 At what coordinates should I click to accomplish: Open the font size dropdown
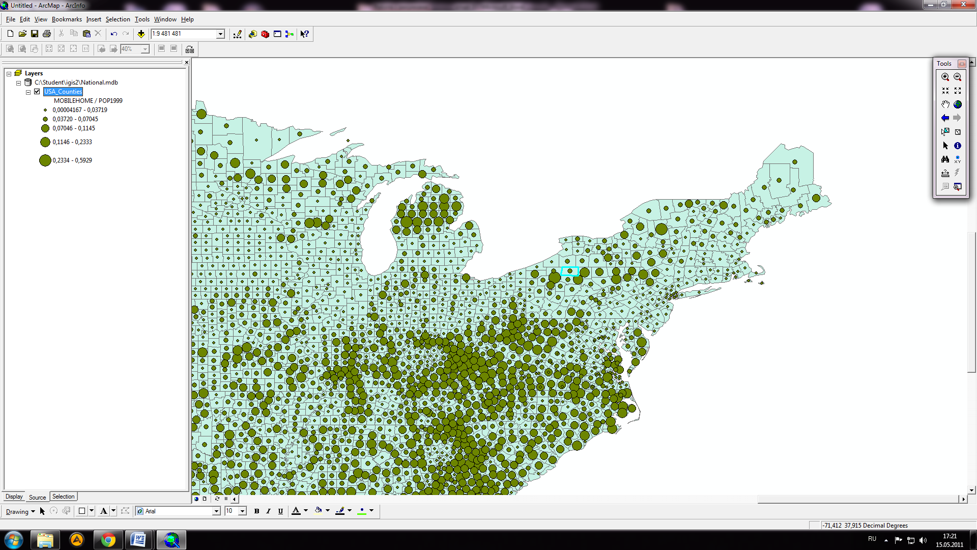(x=243, y=511)
